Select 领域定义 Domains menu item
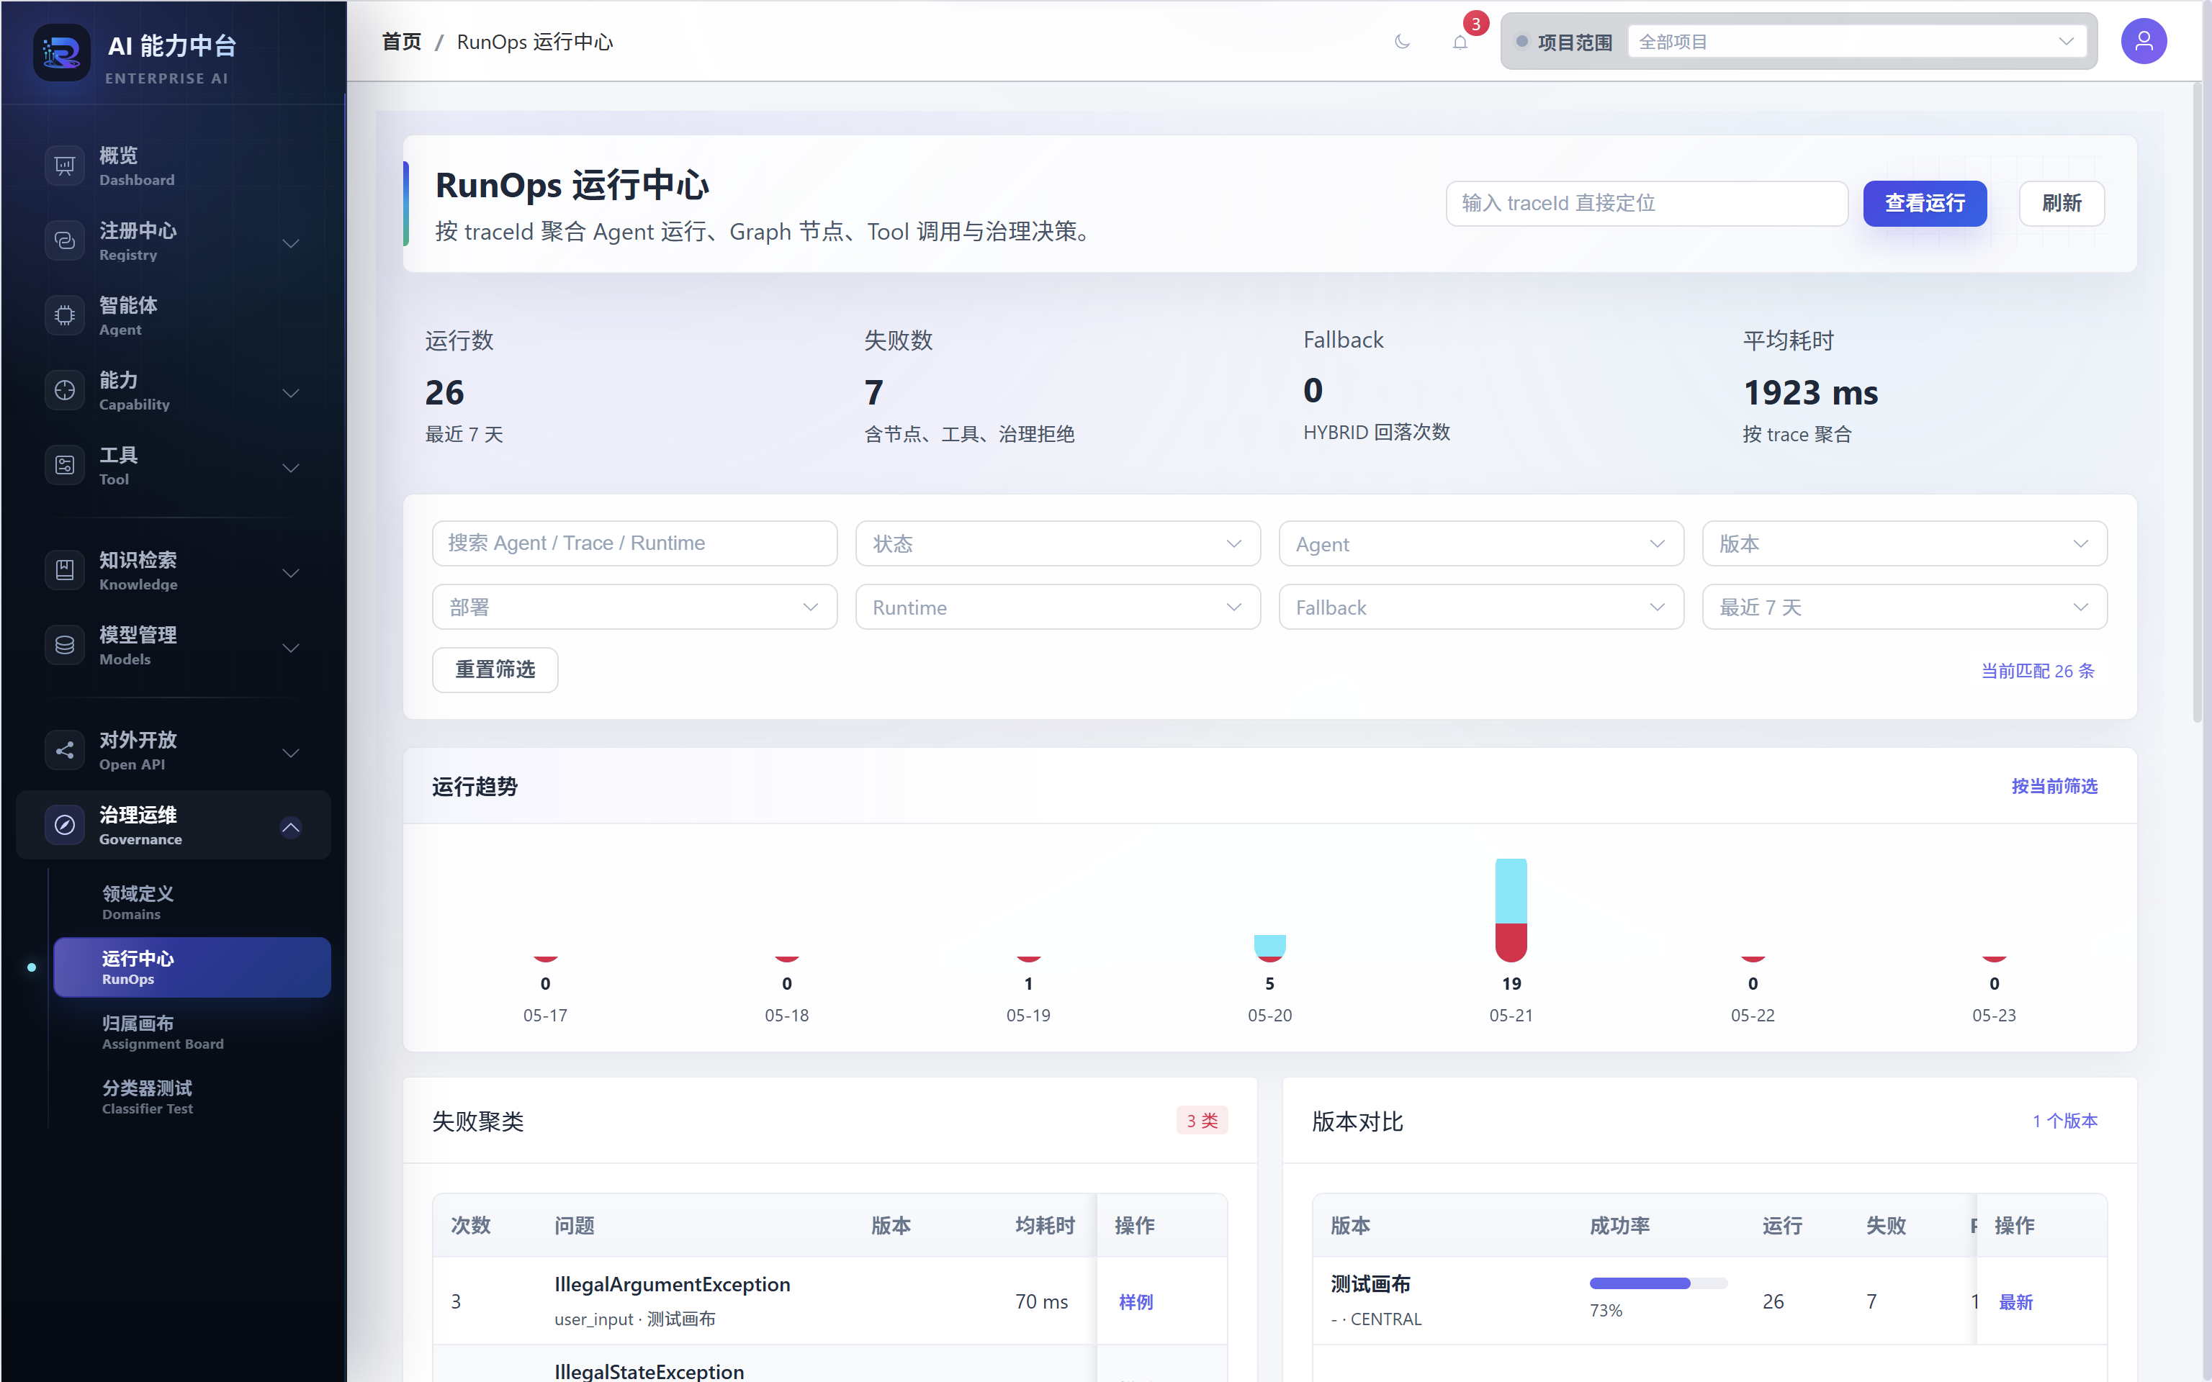 coord(192,902)
